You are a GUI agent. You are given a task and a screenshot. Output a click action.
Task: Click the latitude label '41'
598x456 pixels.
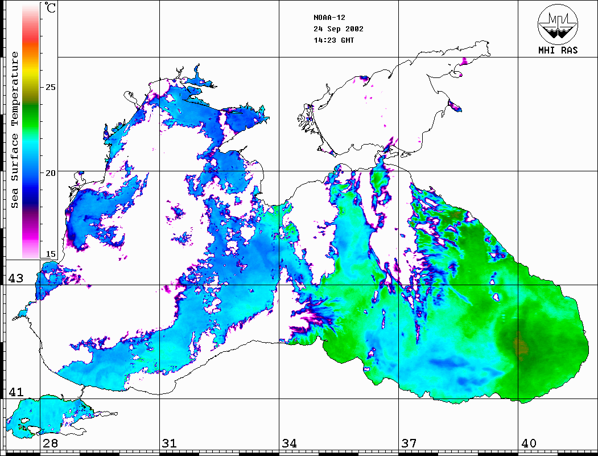[x=16, y=392]
